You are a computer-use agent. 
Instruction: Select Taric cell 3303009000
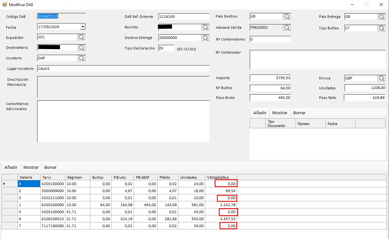(x=53, y=191)
